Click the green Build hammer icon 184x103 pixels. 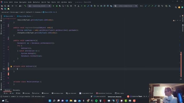tap(25, 6)
